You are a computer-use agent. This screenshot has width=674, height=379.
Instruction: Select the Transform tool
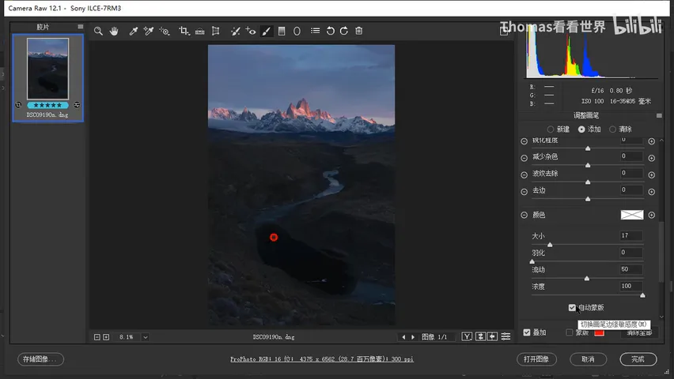point(216,31)
